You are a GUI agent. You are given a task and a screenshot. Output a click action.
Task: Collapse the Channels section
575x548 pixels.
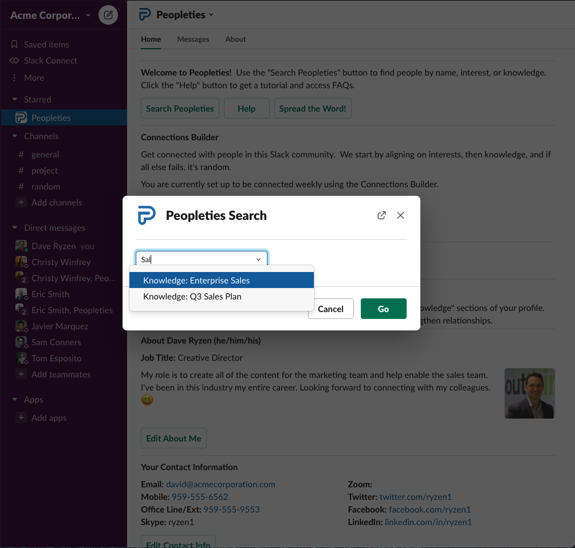pos(15,136)
